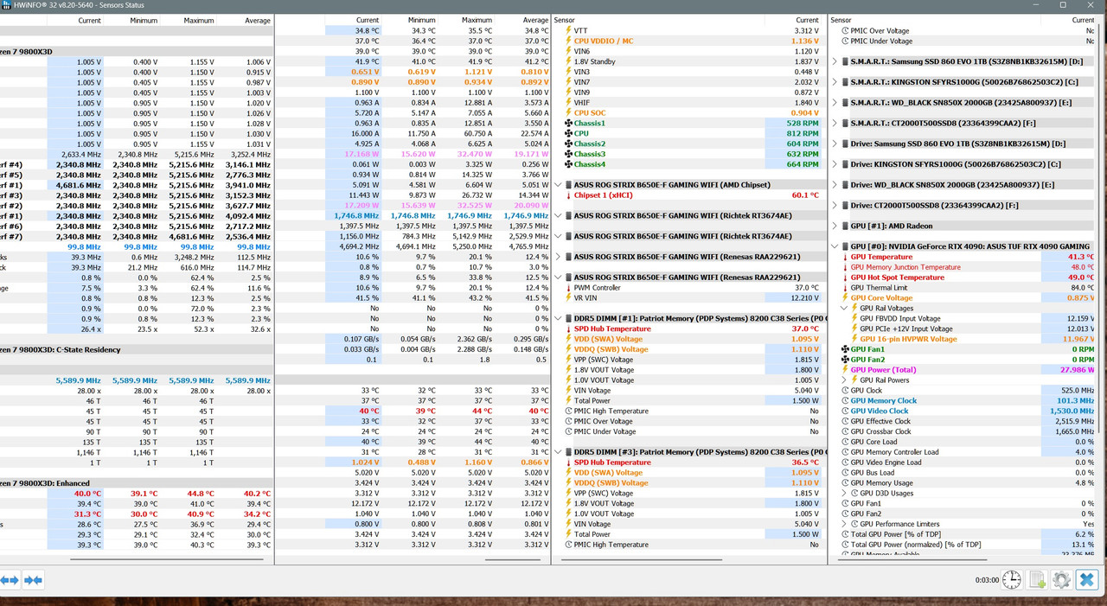
Task: Collapse DDR5 DIMM [#3] Patriot Memory node
Action: (x=558, y=452)
